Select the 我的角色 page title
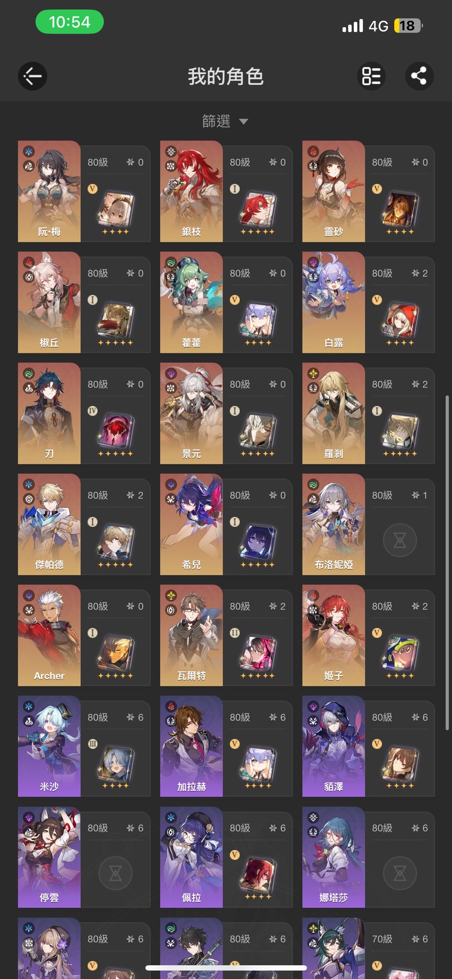The height and width of the screenshot is (979, 452). coord(226,77)
